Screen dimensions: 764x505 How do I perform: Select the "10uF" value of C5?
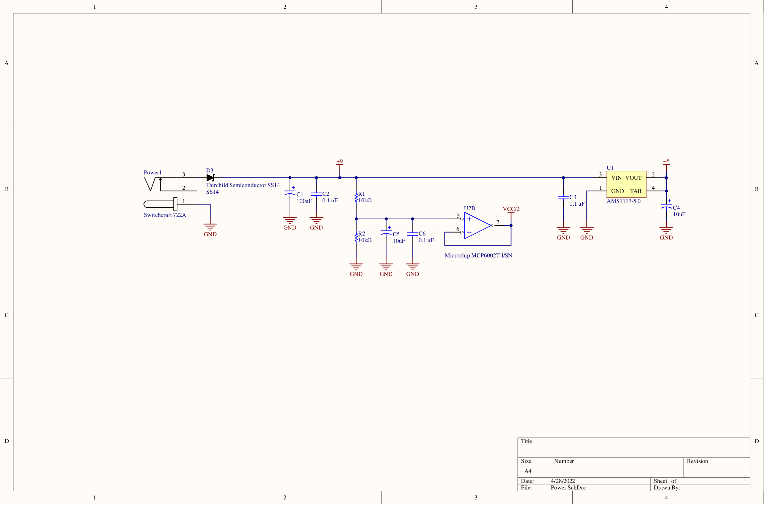(x=399, y=241)
